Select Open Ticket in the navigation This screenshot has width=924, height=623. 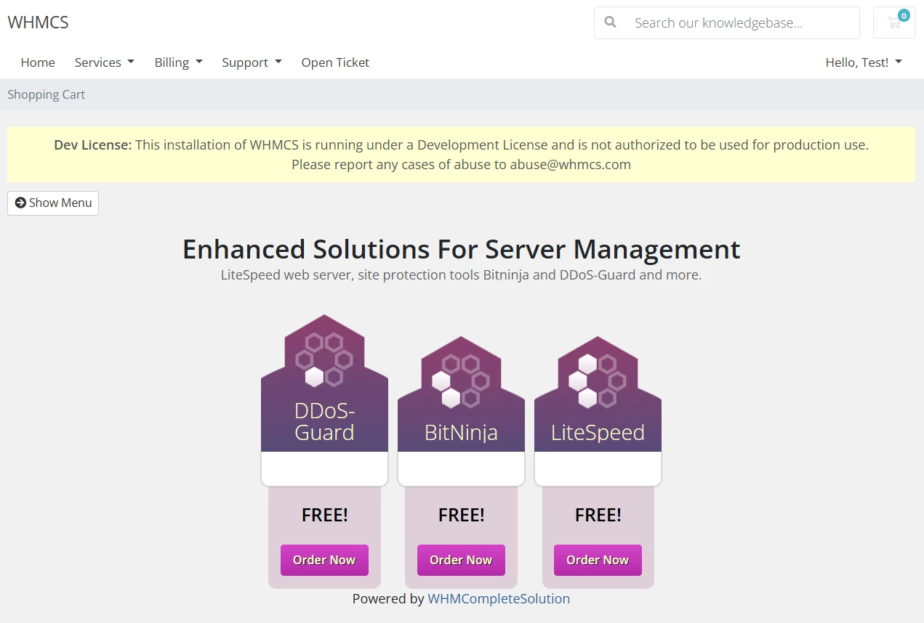(335, 62)
